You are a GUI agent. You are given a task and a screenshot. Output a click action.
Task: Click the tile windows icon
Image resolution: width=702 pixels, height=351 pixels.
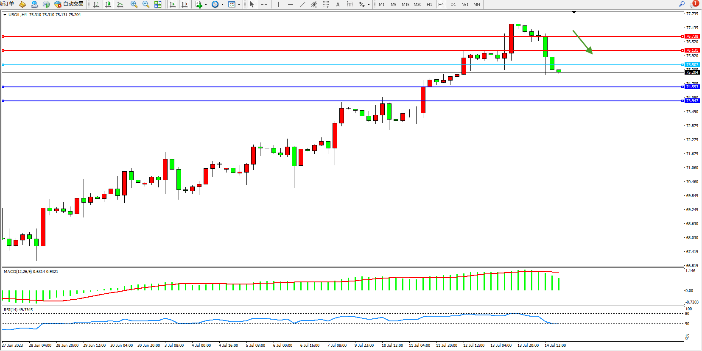pyautogui.click(x=158, y=4)
